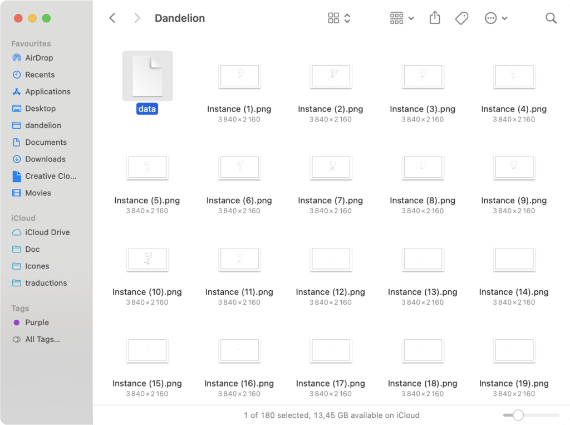This screenshot has height=425, width=570.
Task: Go back with the left chevron
Action: 112,18
